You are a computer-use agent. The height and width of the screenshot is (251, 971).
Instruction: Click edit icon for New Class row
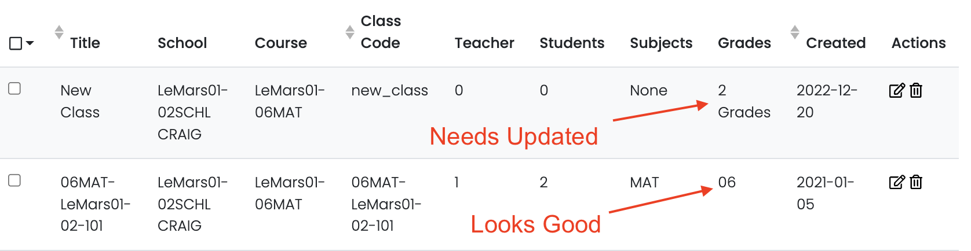[x=896, y=91]
